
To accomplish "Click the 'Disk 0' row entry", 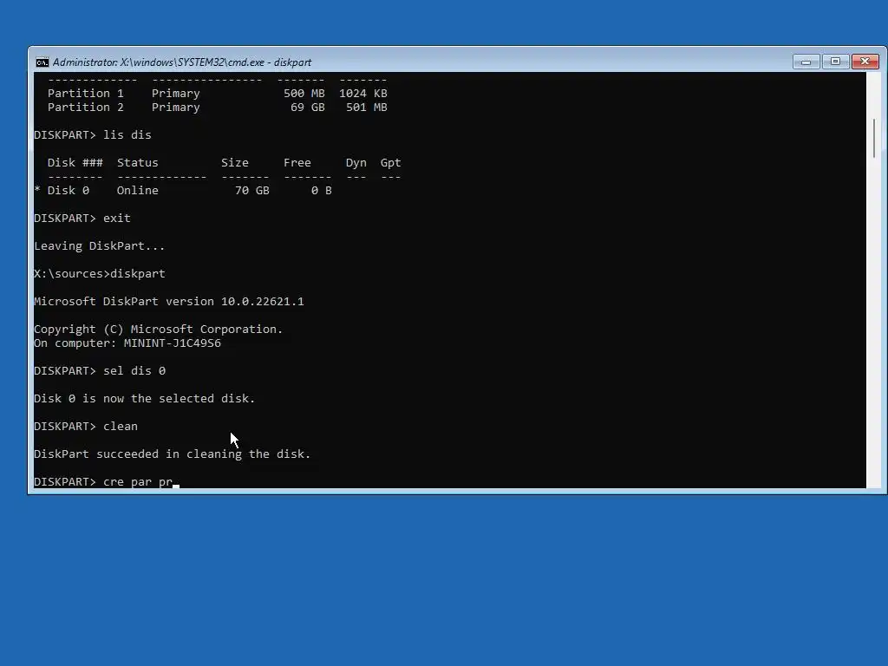I will pos(68,190).
